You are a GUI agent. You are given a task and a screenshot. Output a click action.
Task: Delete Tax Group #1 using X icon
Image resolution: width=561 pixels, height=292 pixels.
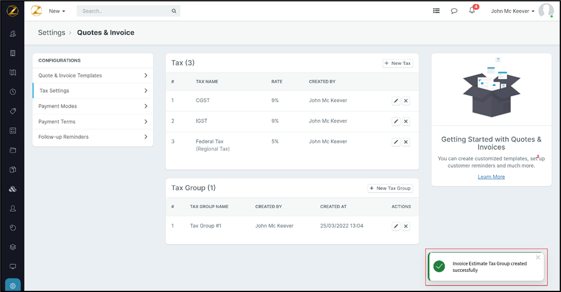click(406, 227)
